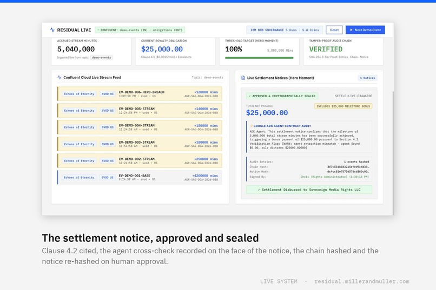Click the Next Demo Event button
Screen dimensions: 436x290
click(365, 30)
